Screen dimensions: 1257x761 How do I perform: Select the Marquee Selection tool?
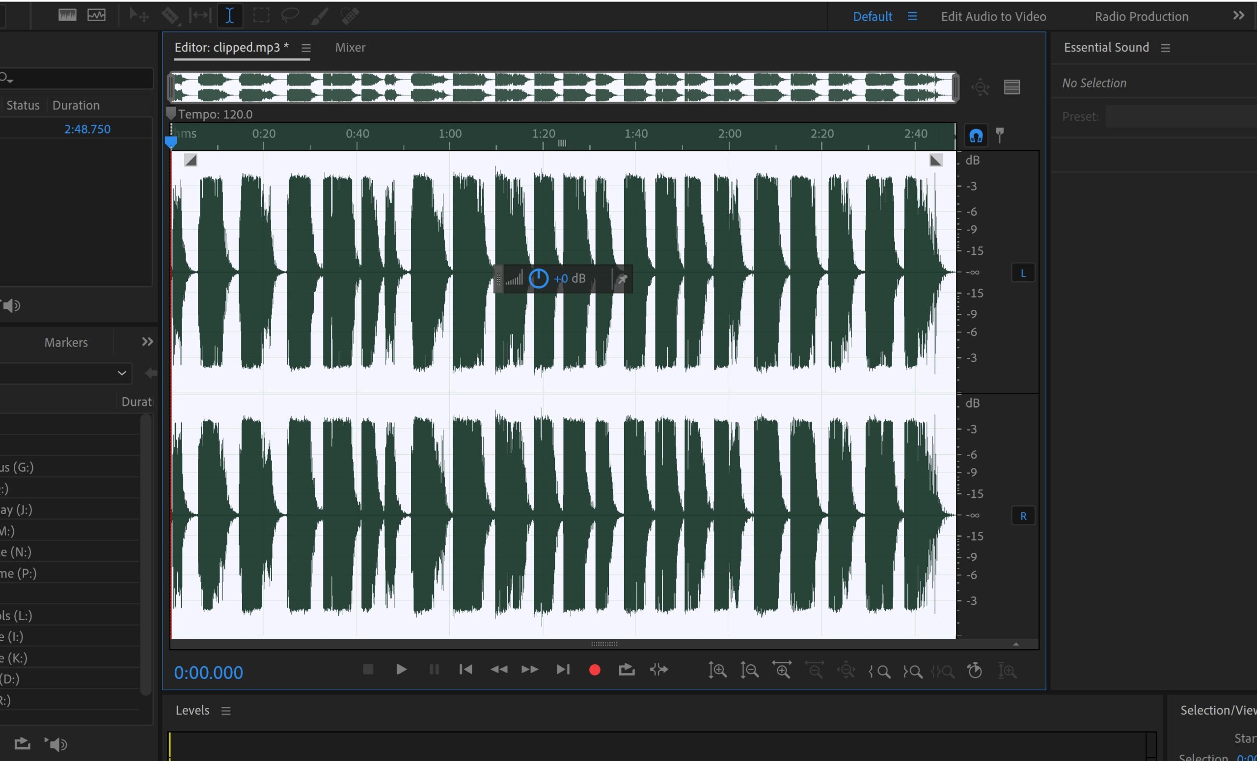(261, 16)
